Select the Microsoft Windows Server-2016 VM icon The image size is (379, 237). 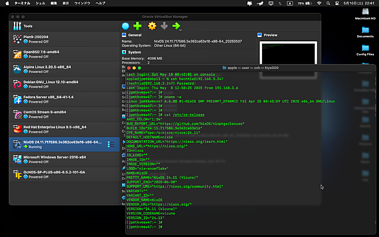pos(17,159)
